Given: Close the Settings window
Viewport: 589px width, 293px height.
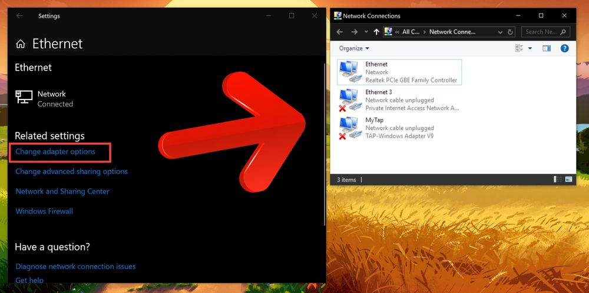Looking at the screenshot, I should click(315, 16).
